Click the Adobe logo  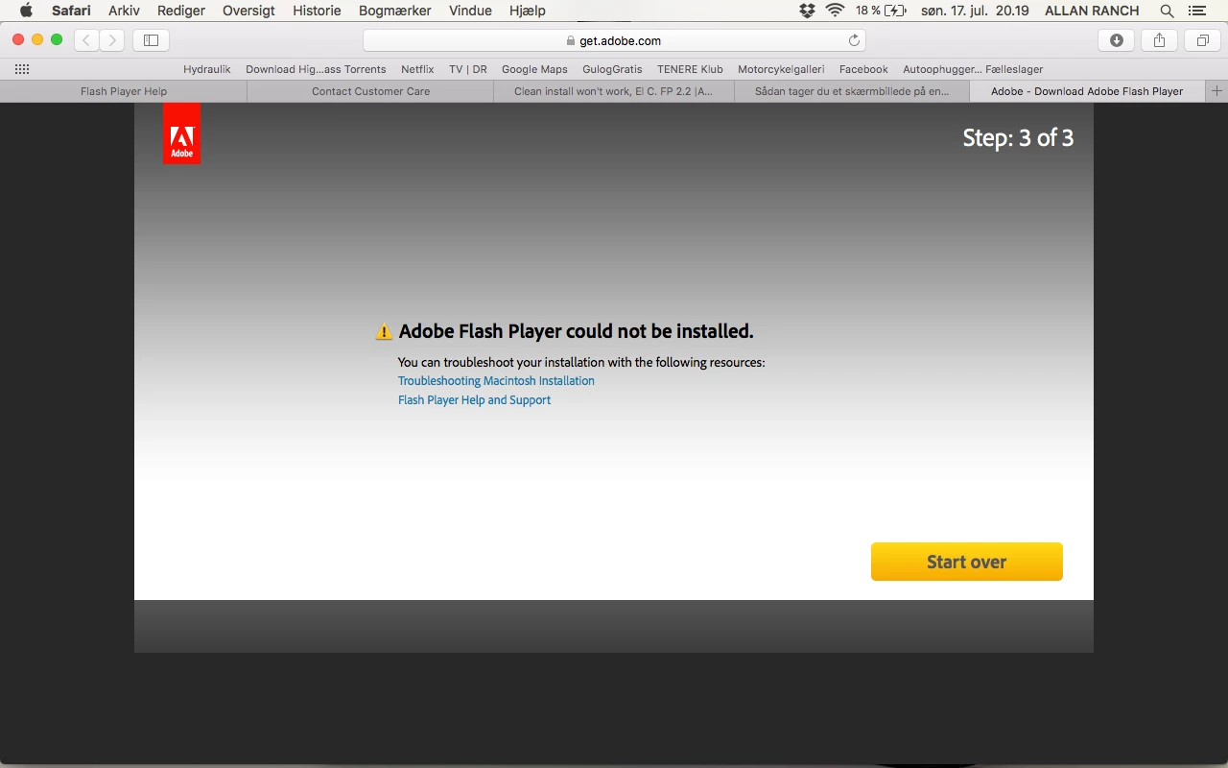[x=181, y=133]
